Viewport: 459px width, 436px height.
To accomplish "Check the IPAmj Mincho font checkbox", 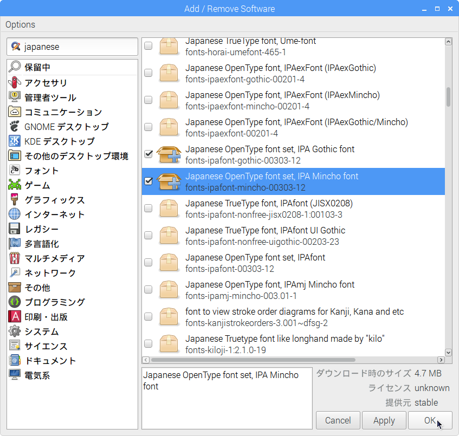I will click(148, 289).
